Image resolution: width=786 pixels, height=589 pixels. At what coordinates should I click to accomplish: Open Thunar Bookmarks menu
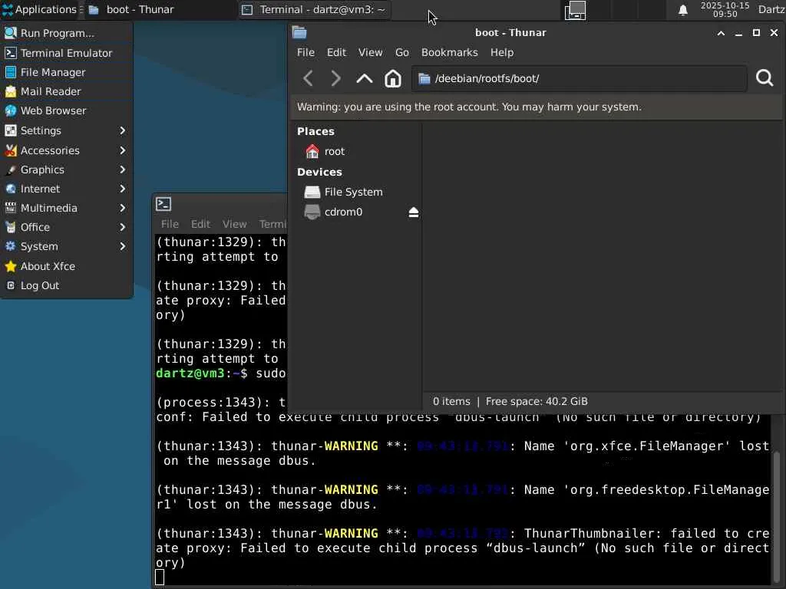pos(449,52)
